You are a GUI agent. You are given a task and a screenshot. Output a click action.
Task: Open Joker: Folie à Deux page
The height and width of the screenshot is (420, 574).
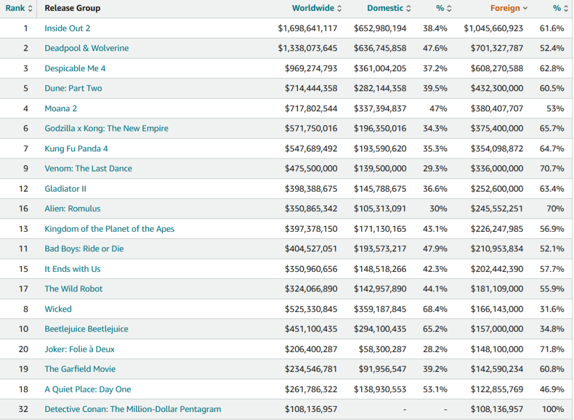pyautogui.click(x=80, y=349)
